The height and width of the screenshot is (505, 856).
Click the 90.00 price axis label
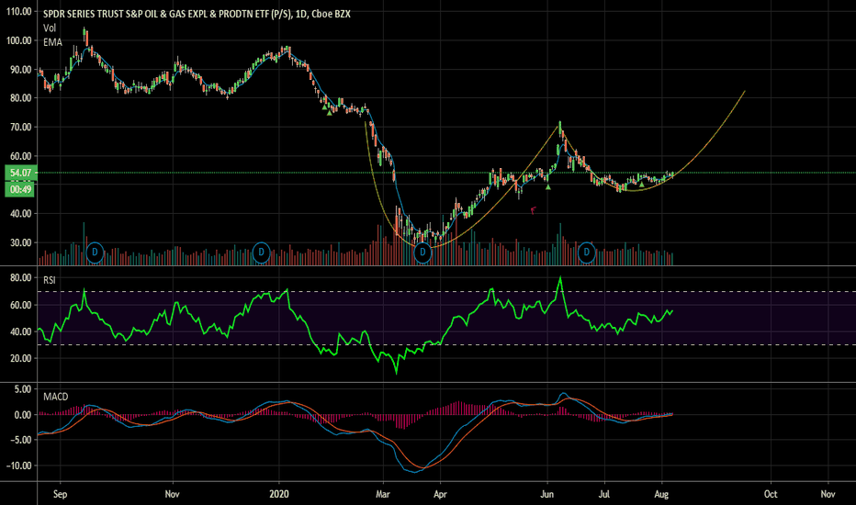[21, 70]
